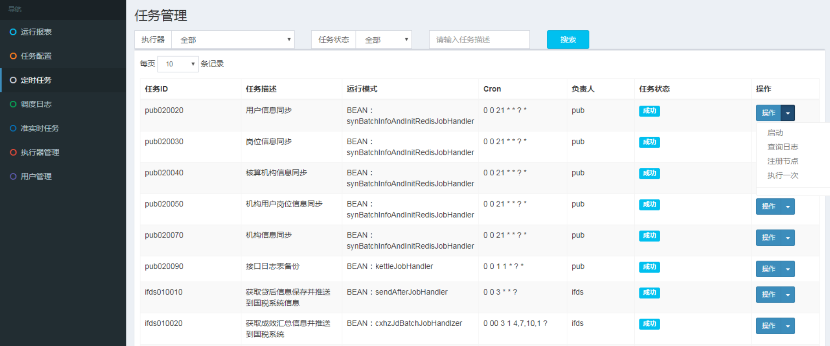Choose 执行一次 in the action menu

coord(783,176)
